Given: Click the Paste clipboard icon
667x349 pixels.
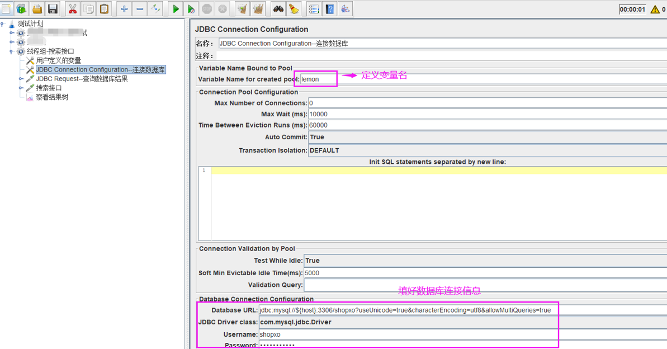Looking at the screenshot, I should tap(104, 9).
